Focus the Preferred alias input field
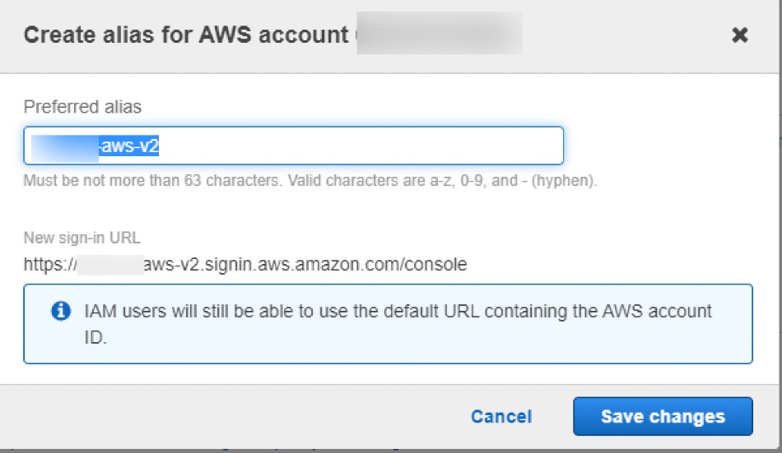 [293, 146]
